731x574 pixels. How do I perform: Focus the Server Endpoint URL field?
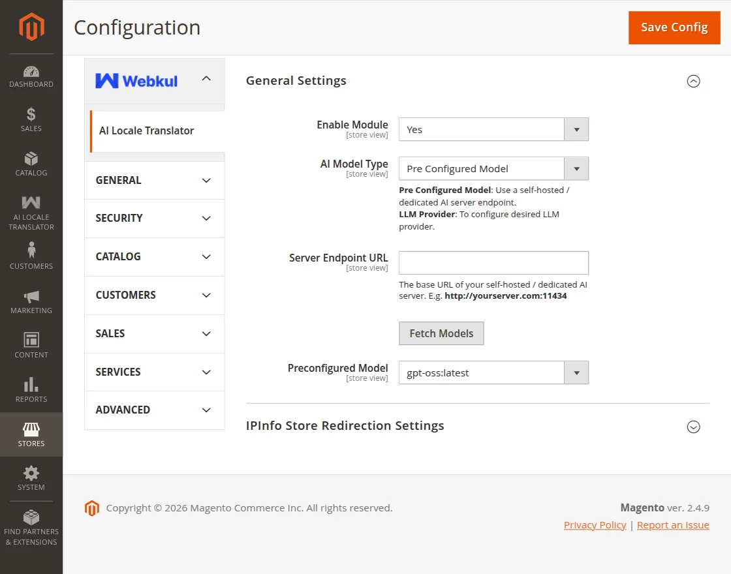[493, 263]
